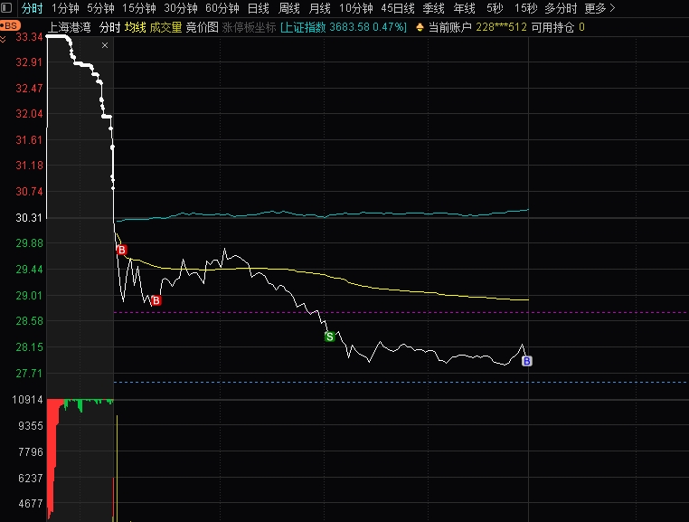Toggle the 成交量 volume indicator

pos(165,27)
